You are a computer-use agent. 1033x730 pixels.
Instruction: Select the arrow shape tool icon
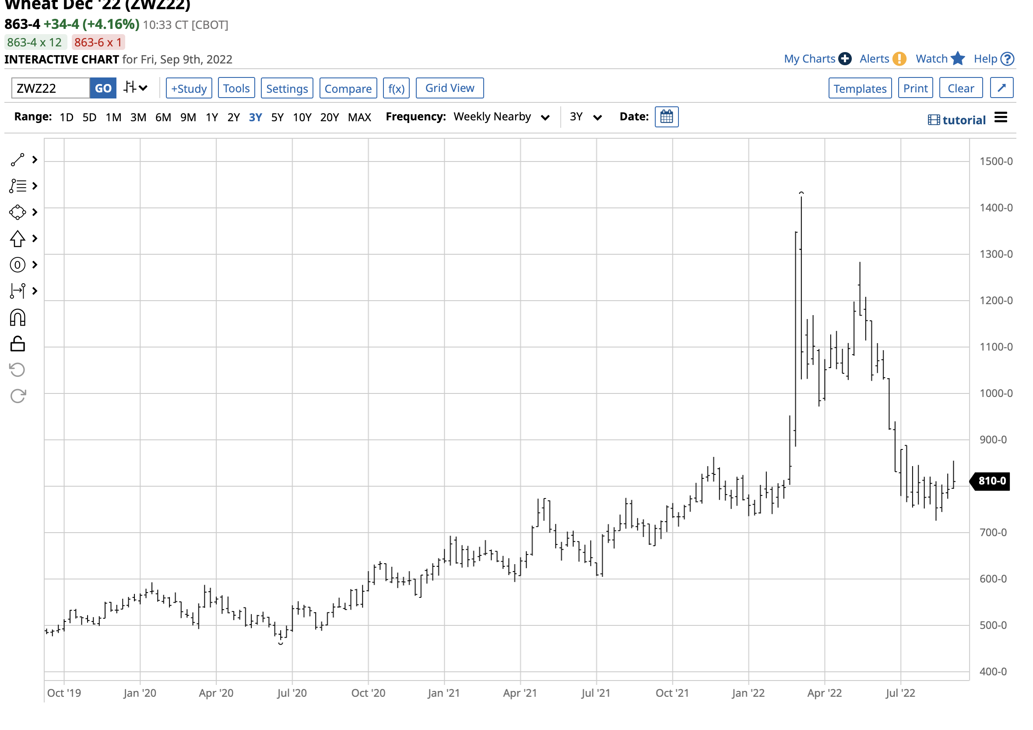pyautogui.click(x=18, y=239)
